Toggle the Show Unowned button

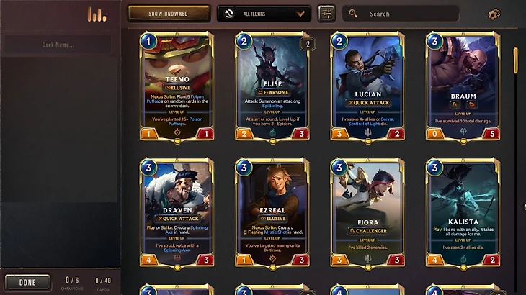coord(169,14)
